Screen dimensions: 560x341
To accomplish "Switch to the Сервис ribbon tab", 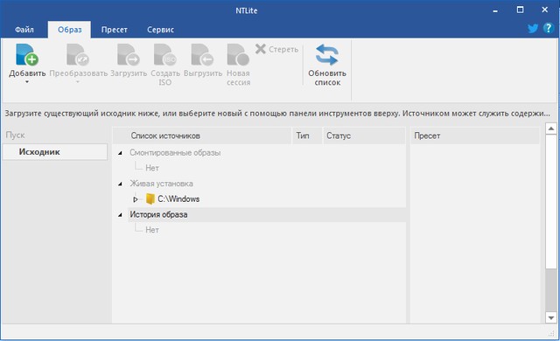I will tap(160, 30).
